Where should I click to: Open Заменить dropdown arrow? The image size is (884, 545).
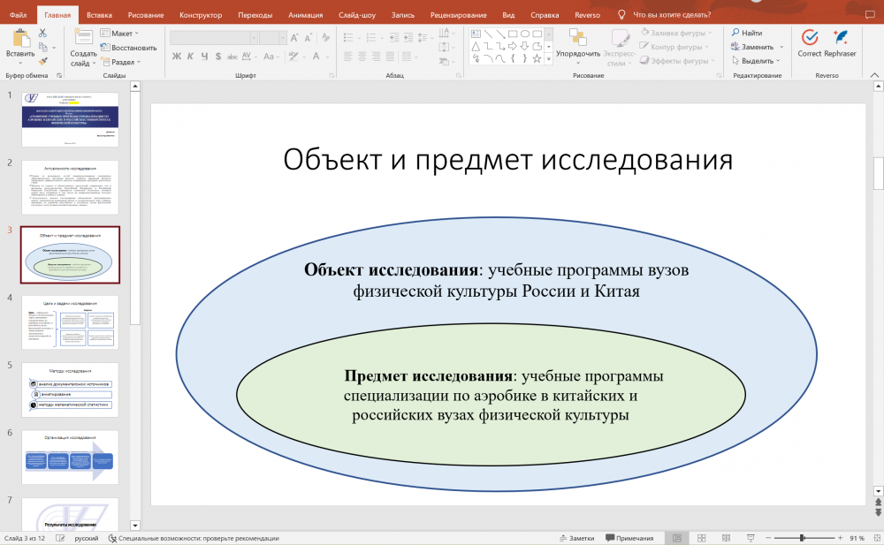781,47
